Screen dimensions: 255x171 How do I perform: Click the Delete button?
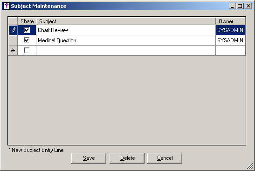[x=127, y=158]
